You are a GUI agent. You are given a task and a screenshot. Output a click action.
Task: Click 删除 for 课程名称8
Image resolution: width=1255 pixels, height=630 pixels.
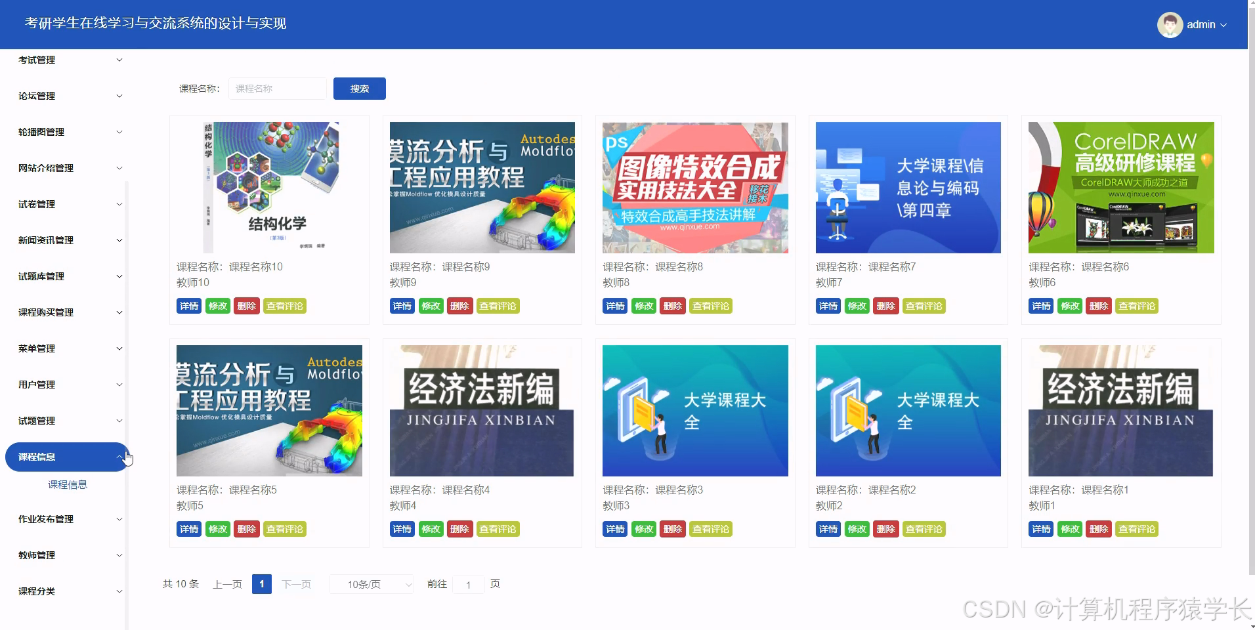[x=672, y=305]
